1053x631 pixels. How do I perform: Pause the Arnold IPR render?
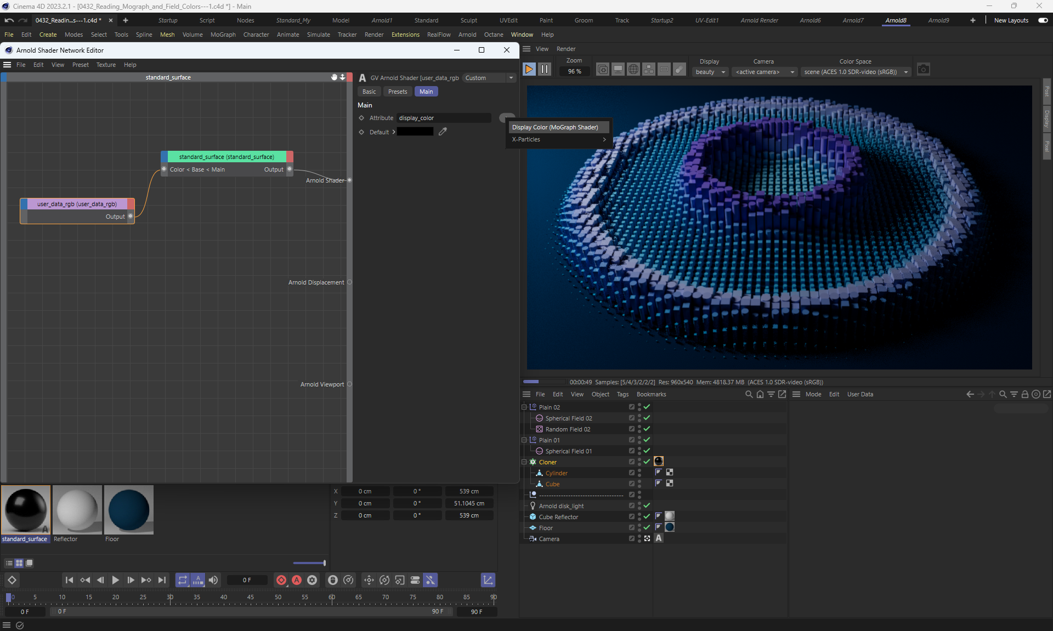[x=544, y=70]
